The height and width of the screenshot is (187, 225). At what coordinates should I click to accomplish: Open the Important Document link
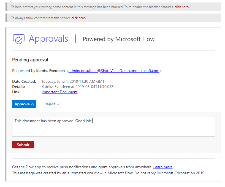(59, 92)
